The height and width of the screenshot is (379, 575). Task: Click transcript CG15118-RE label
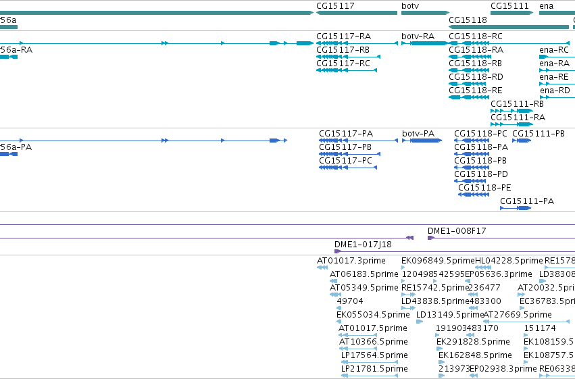[476, 91]
